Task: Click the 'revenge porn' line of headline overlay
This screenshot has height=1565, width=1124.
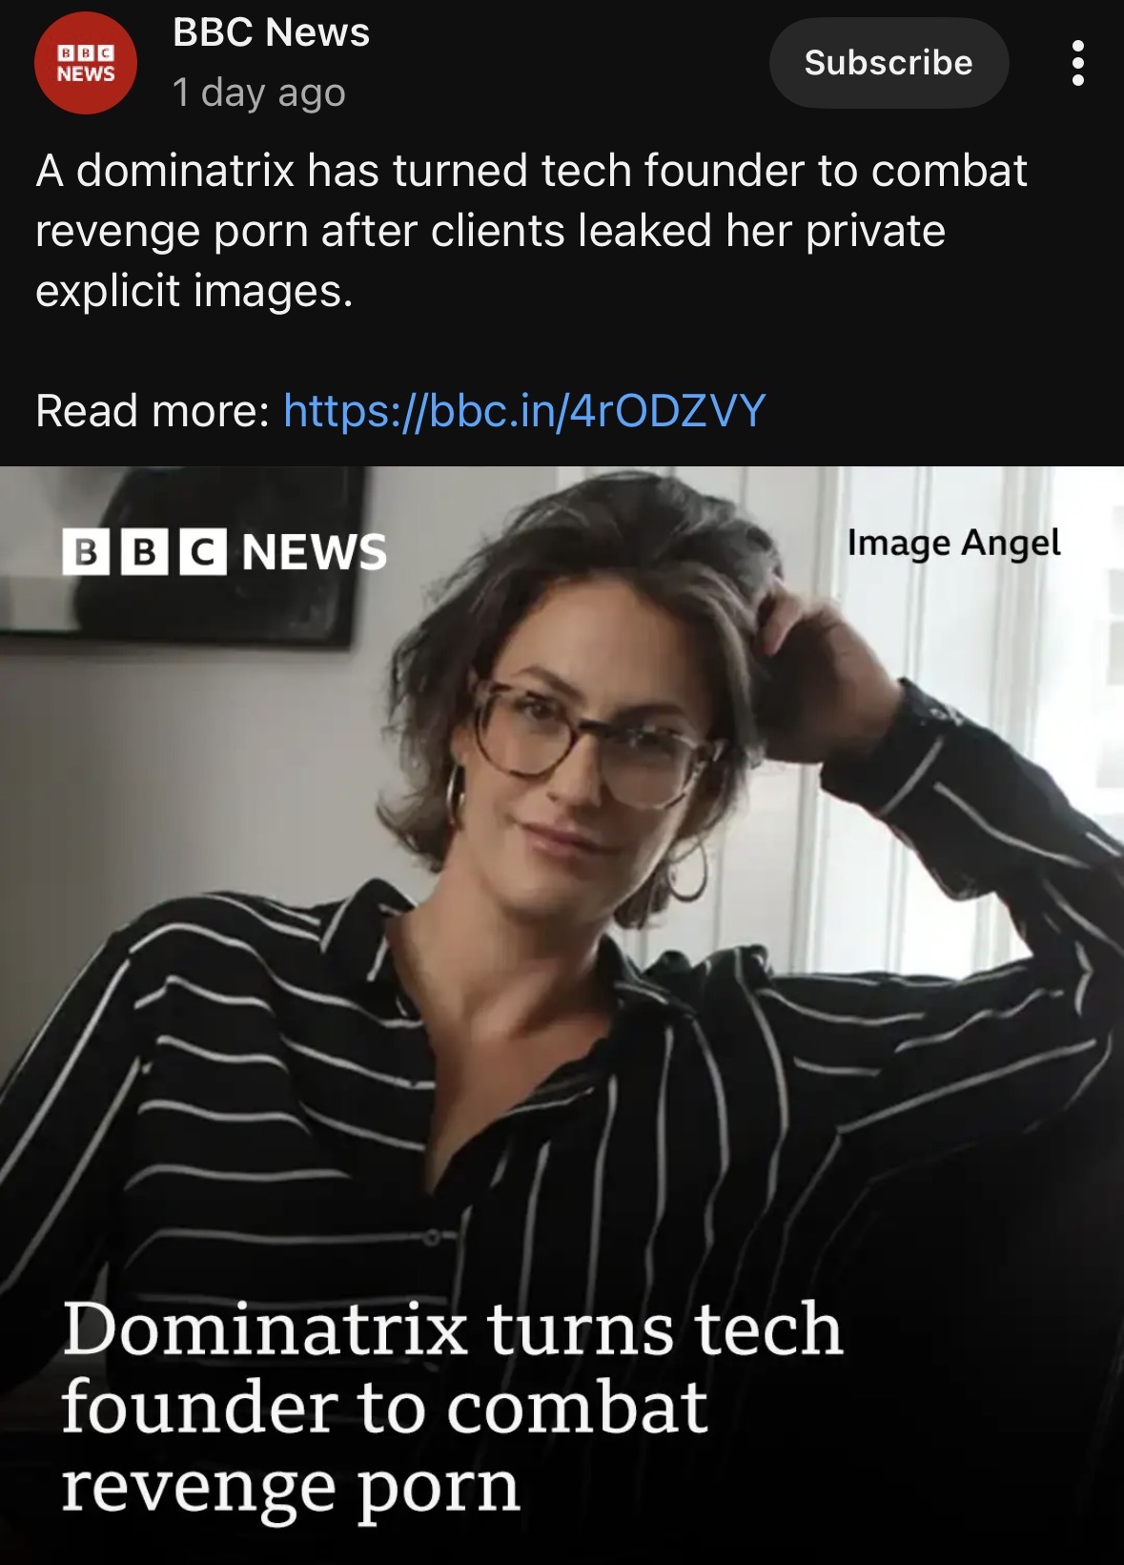Action: click(291, 1488)
